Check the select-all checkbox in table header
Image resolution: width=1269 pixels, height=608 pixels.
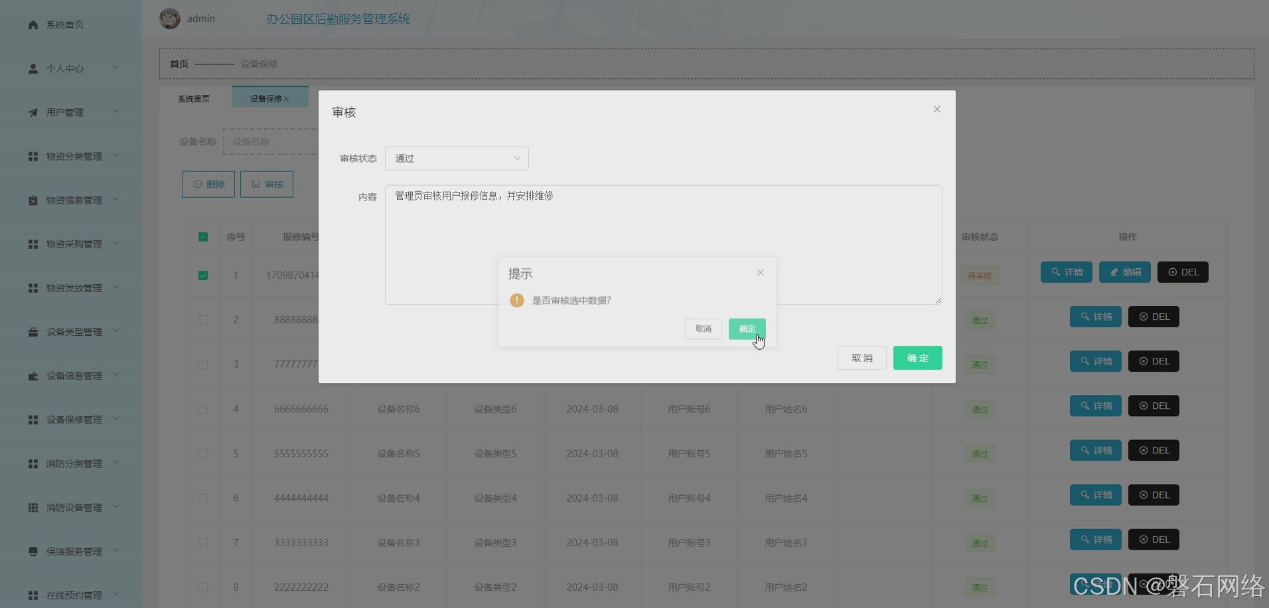[202, 236]
